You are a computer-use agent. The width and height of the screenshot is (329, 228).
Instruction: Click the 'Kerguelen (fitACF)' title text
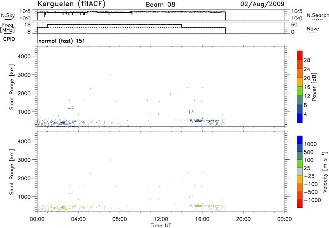click(x=72, y=4)
